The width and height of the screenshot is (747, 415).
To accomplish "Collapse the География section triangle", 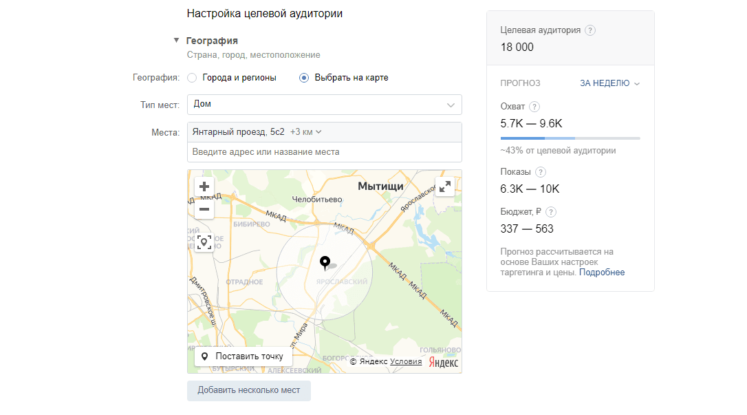I will tap(177, 41).
